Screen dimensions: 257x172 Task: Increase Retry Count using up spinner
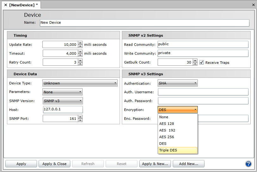(80, 61)
